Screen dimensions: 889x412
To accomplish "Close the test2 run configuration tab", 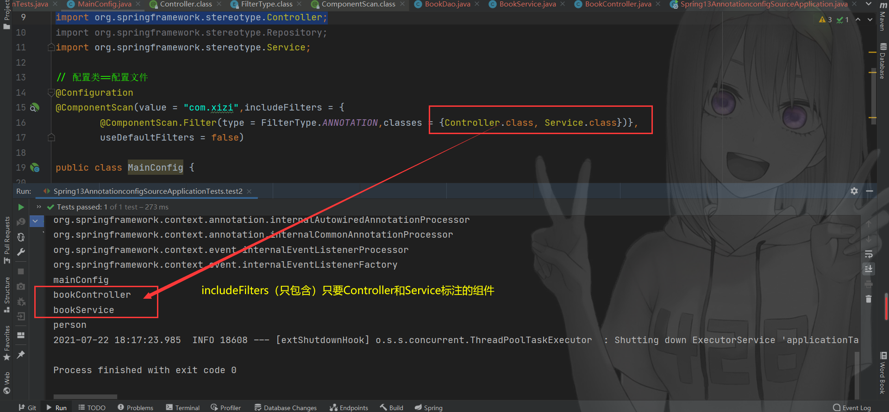I will pos(249,191).
